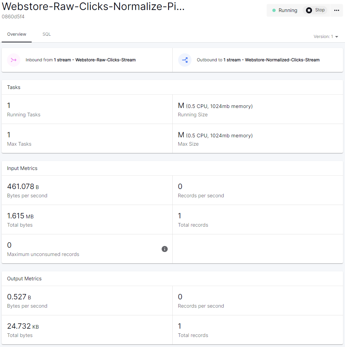Click the pipeline ID 0860d5f4
Image resolution: width=345 pixels, height=347 pixels.
pos(13,17)
